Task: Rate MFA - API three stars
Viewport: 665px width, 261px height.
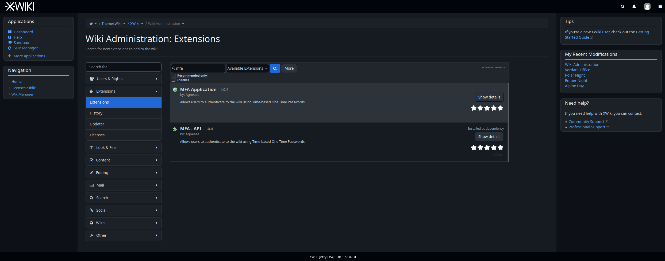Action: click(x=487, y=148)
